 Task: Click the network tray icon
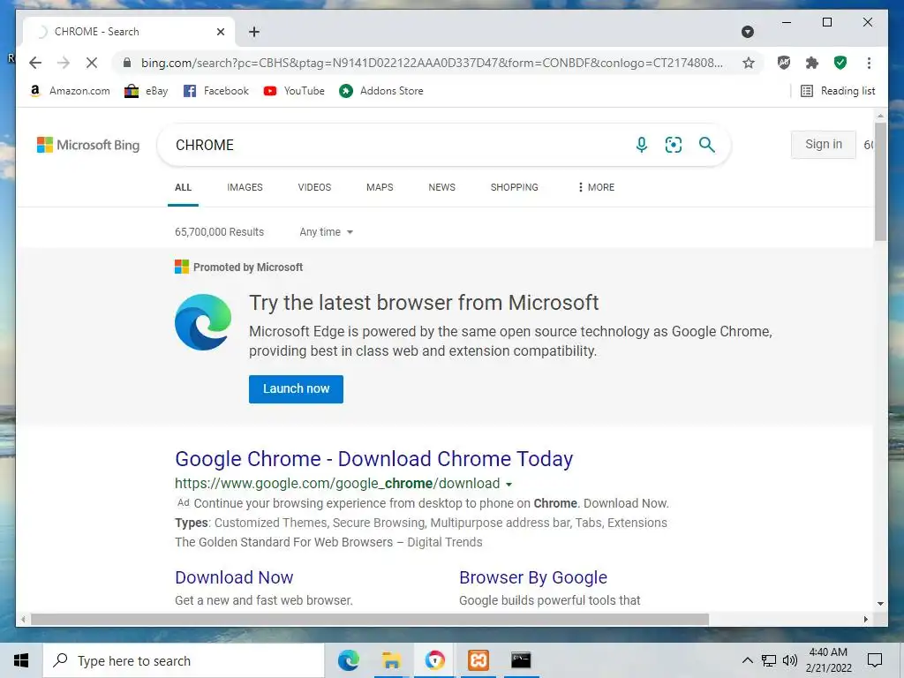click(769, 660)
